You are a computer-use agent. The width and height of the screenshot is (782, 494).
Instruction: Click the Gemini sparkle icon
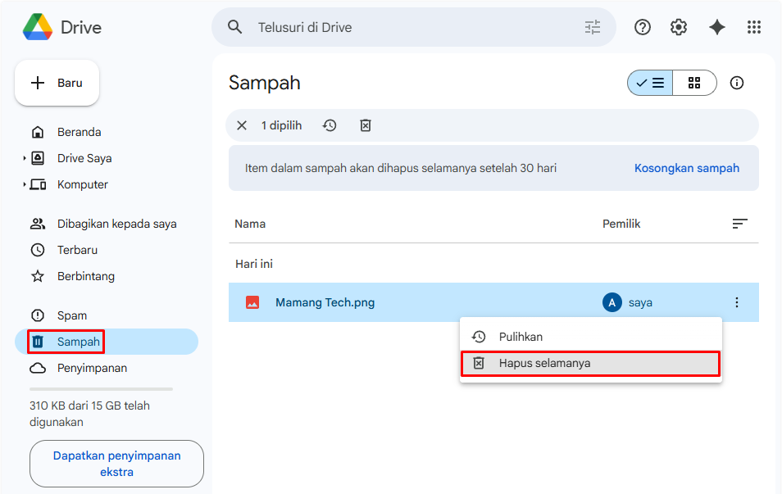716,27
